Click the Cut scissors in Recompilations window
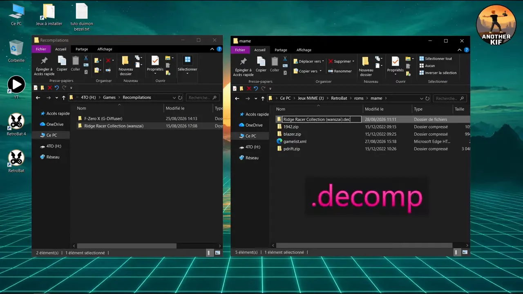 [86, 58]
